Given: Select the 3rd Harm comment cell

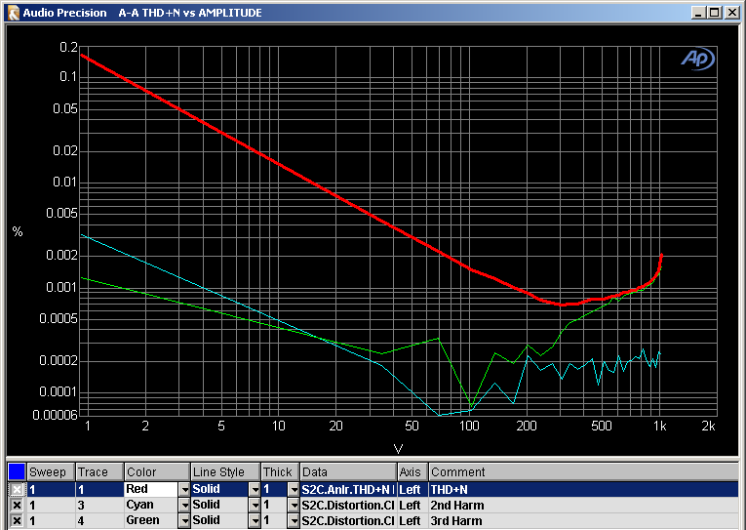Looking at the screenshot, I should (x=584, y=521).
